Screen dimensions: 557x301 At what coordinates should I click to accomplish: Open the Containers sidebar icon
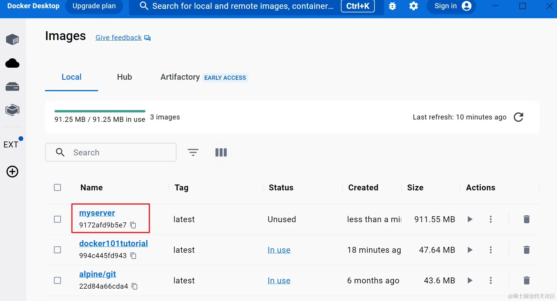pyautogui.click(x=12, y=39)
